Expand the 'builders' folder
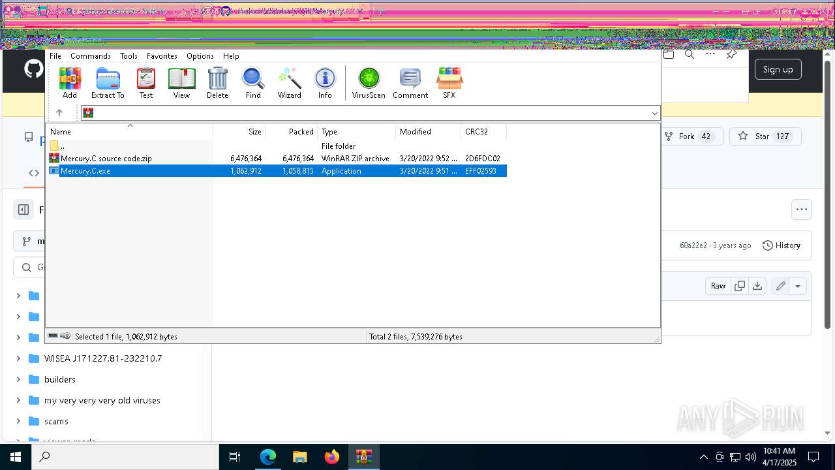The width and height of the screenshot is (835, 470). point(18,379)
